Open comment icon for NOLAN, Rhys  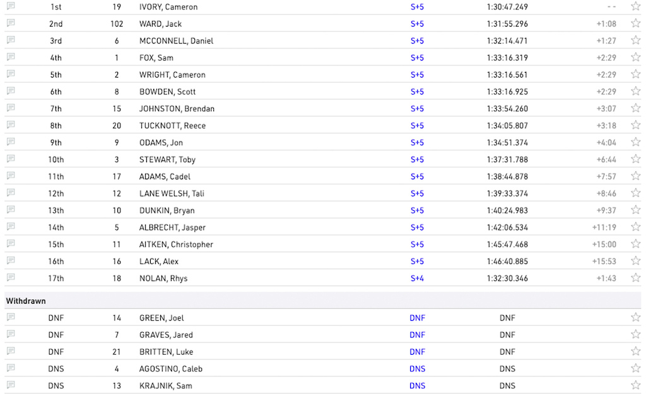(x=11, y=277)
